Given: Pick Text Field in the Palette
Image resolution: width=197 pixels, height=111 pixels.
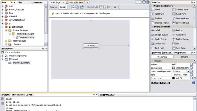Looking at the screenshot, I should tap(158, 48).
